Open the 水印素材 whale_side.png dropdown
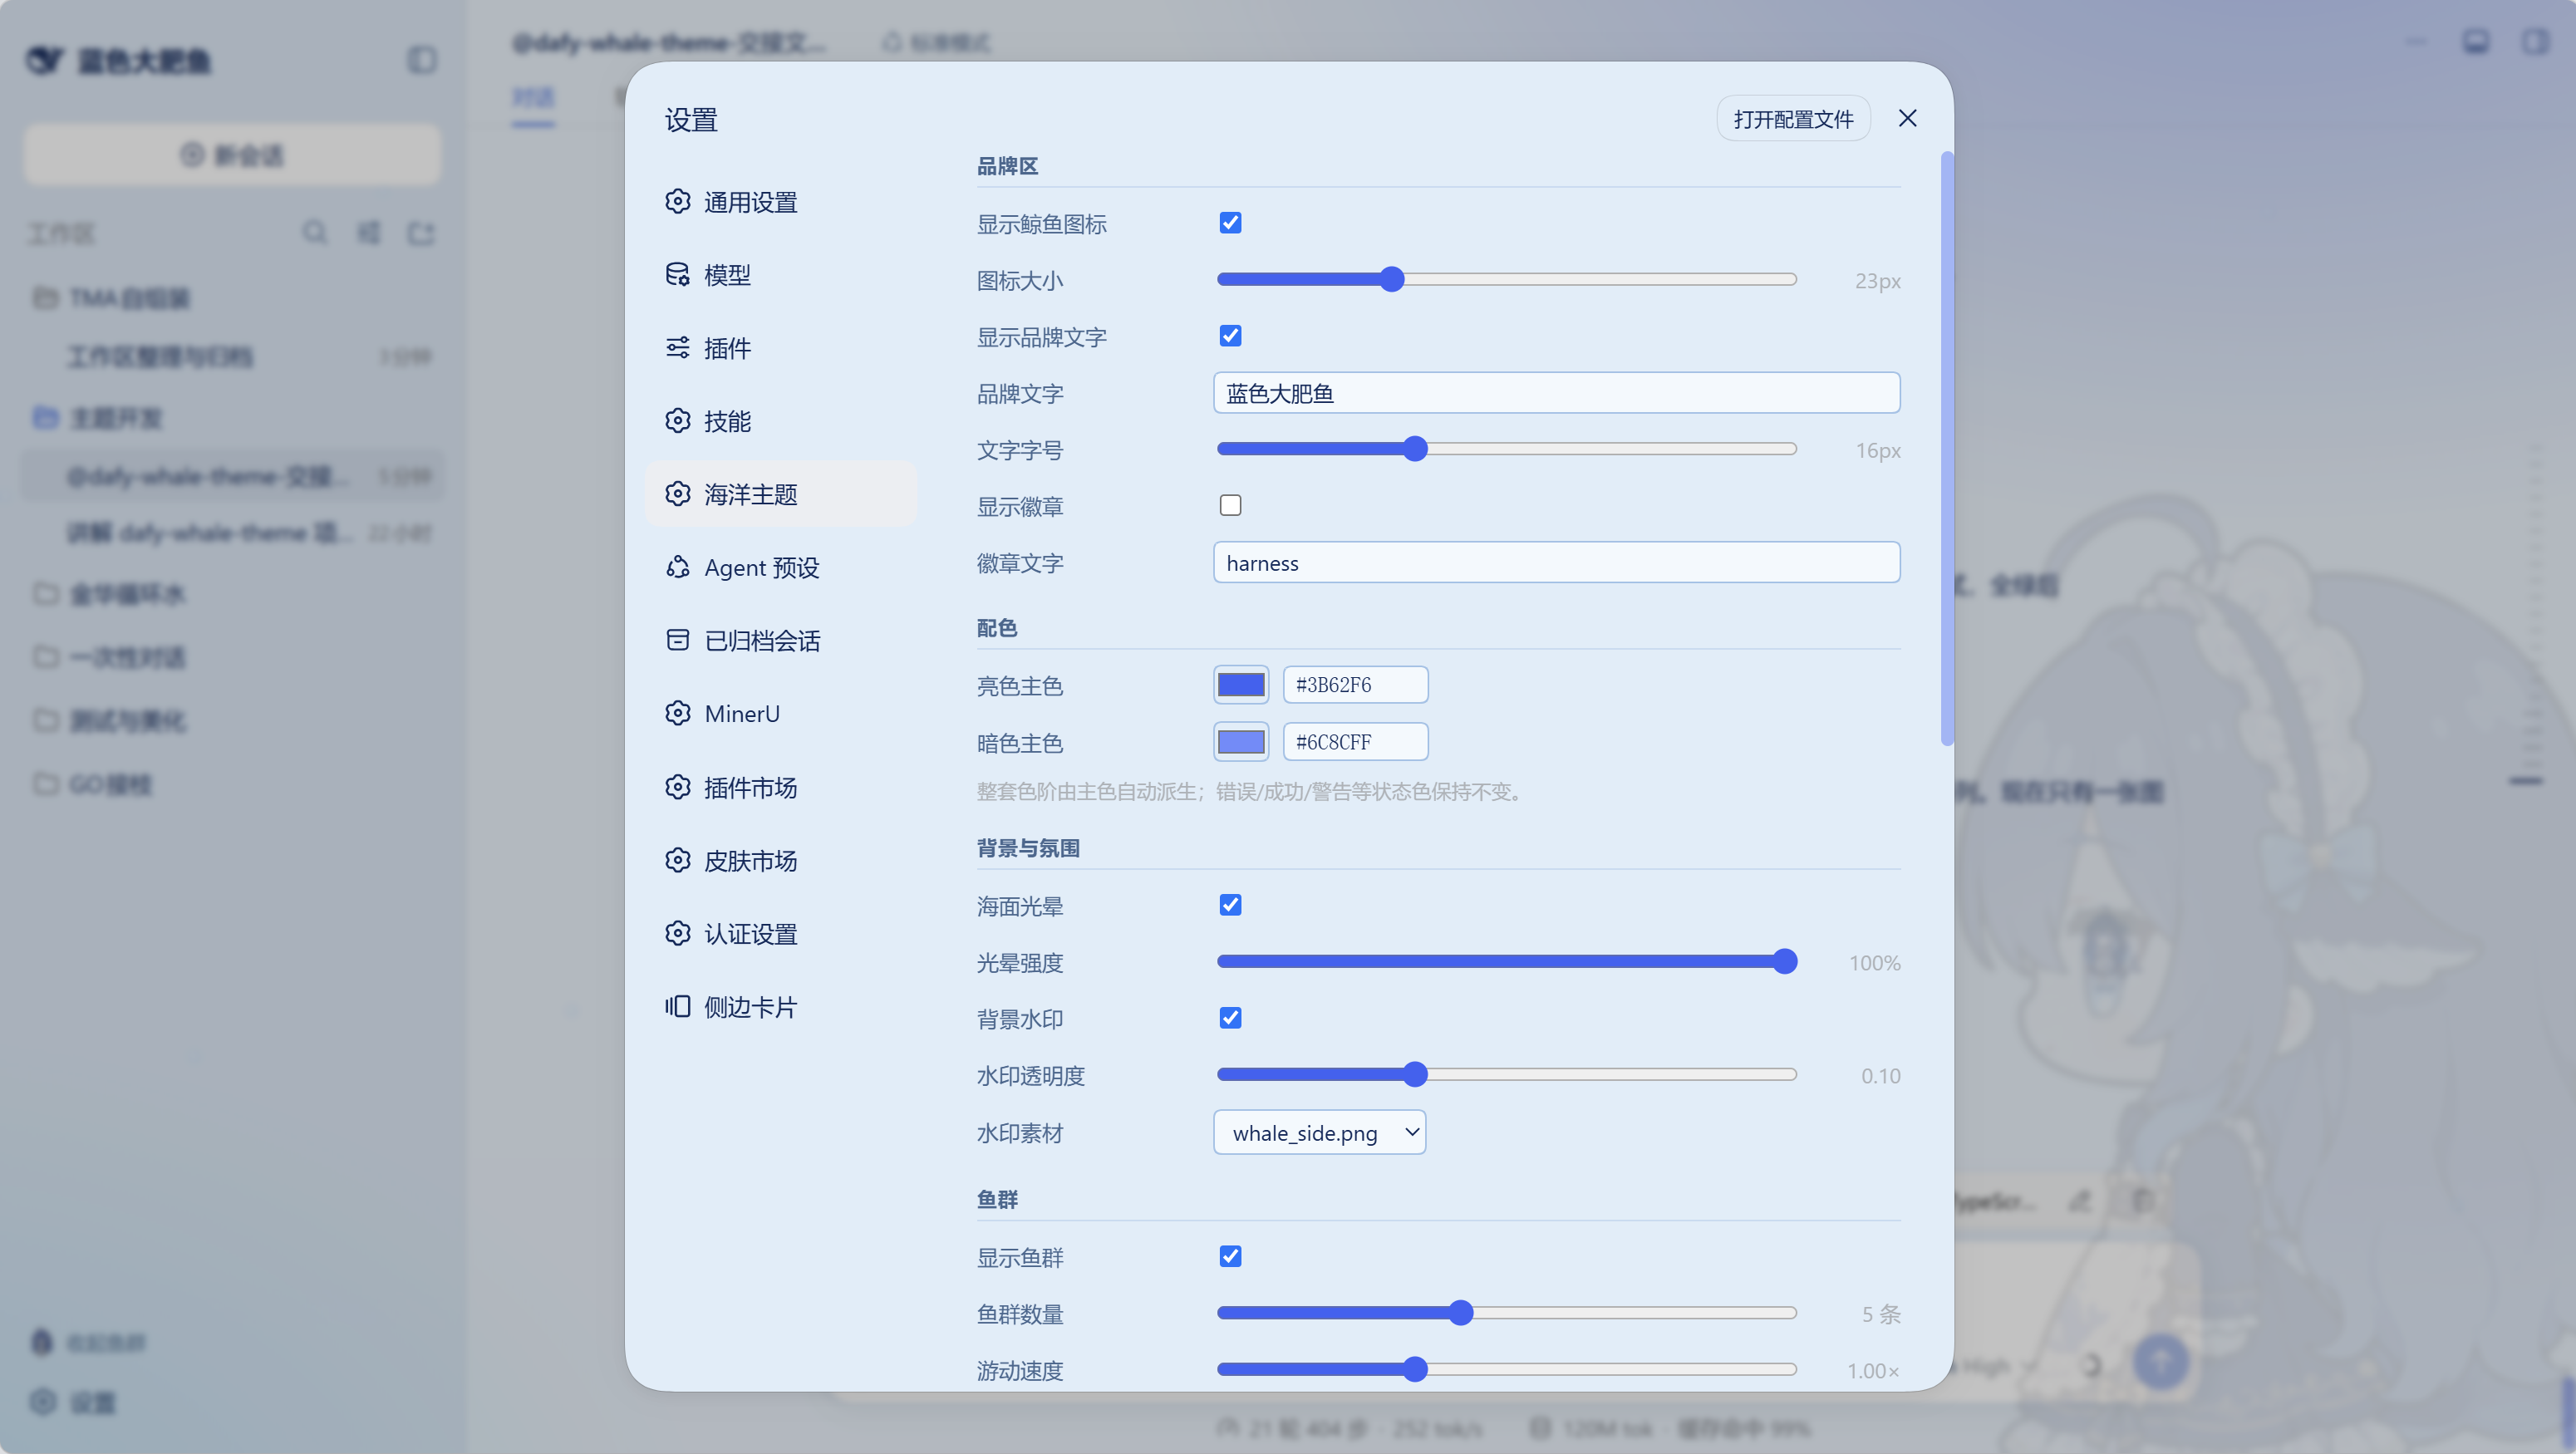Viewport: 2576px width, 1454px height. click(1319, 1133)
